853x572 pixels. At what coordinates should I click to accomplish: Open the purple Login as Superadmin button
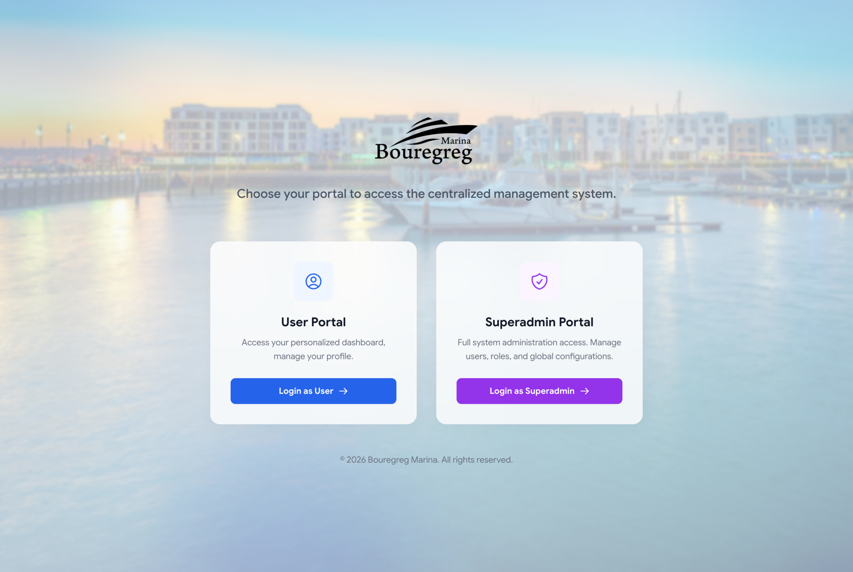539,391
